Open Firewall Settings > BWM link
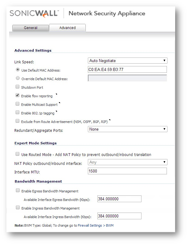Viewport: 188px width, 245px height. [x=96, y=225]
